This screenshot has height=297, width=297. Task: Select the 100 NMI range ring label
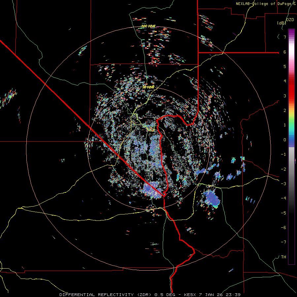(x=148, y=26)
